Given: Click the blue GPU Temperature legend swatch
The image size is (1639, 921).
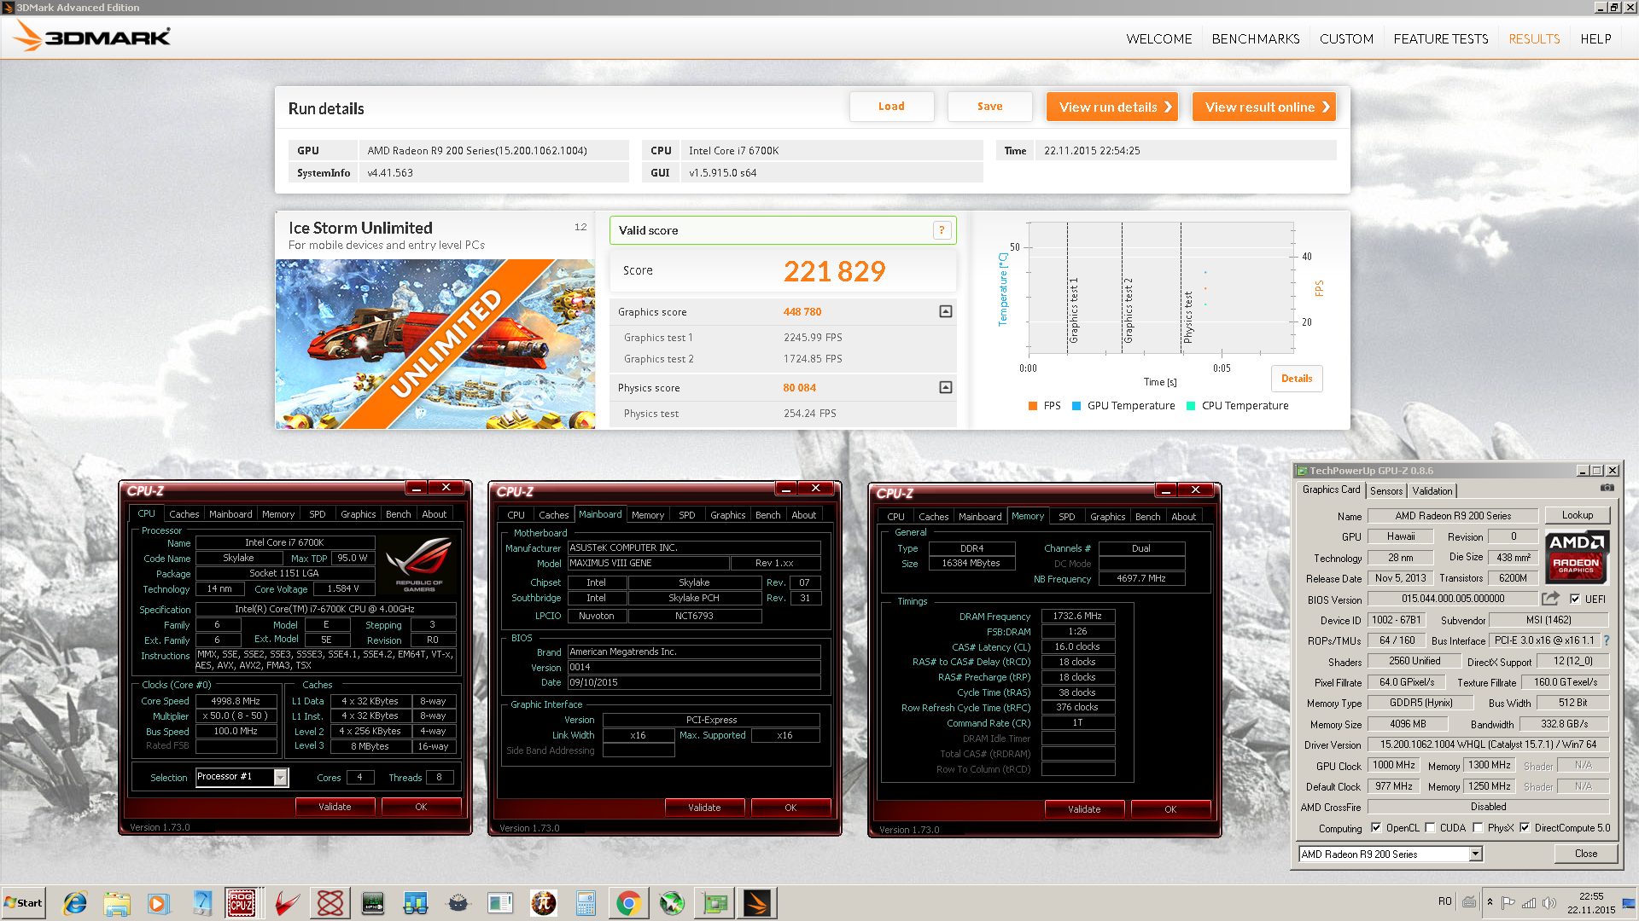Looking at the screenshot, I should 1076,406.
